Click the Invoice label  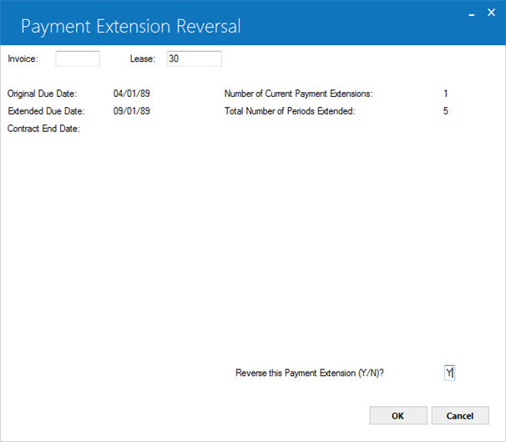23,58
